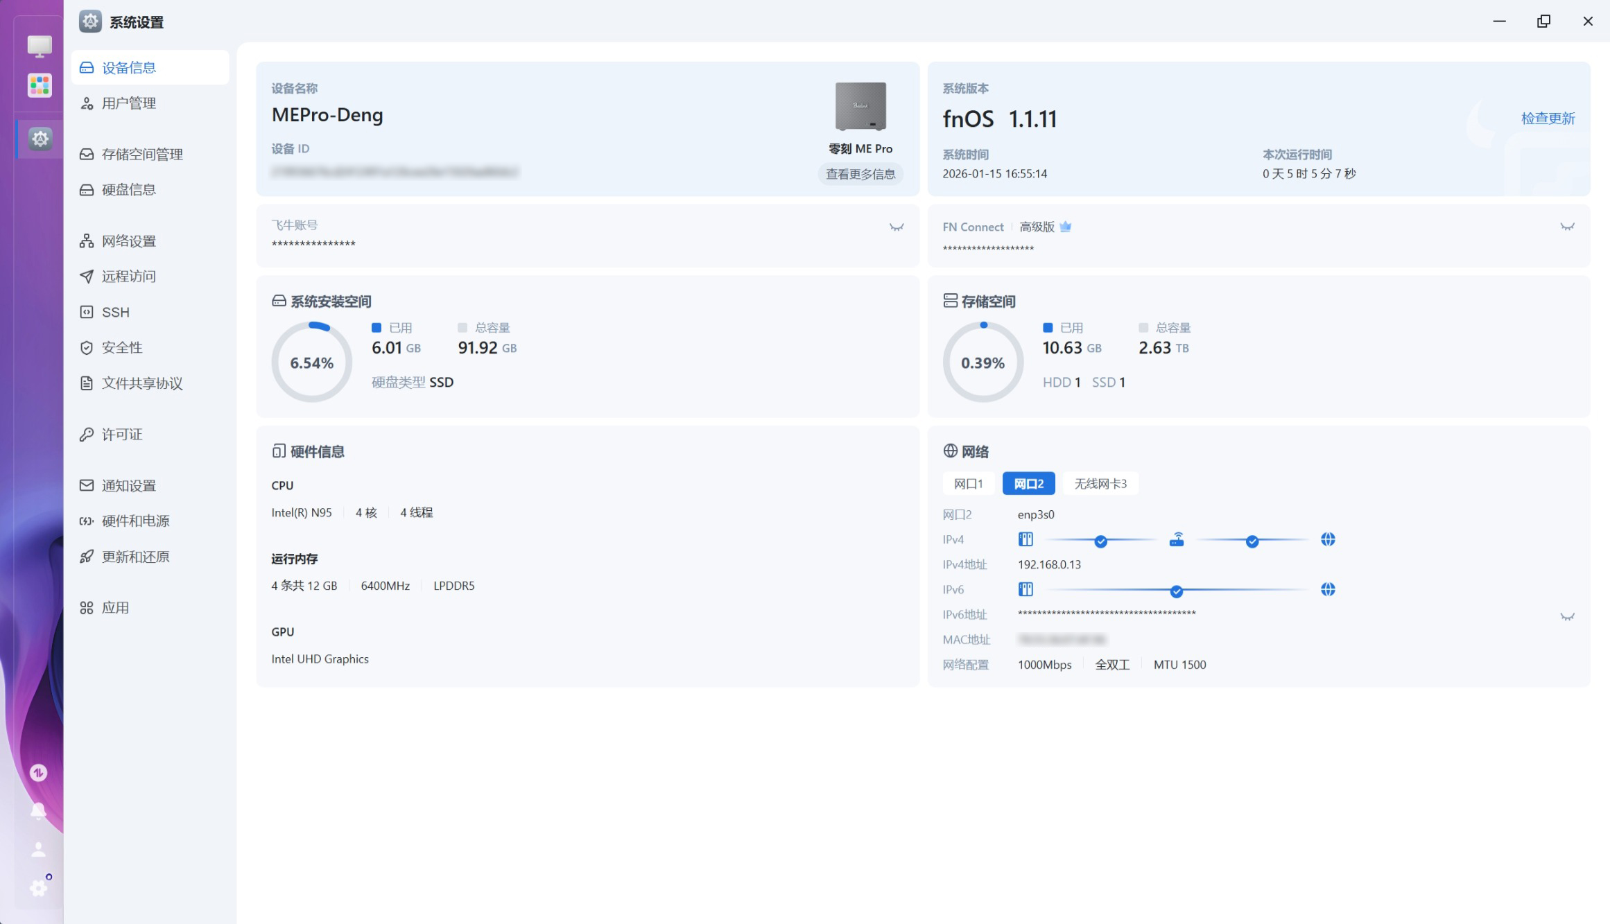Click the IPv4 internet globe icon
1610x924 pixels.
tap(1328, 539)
